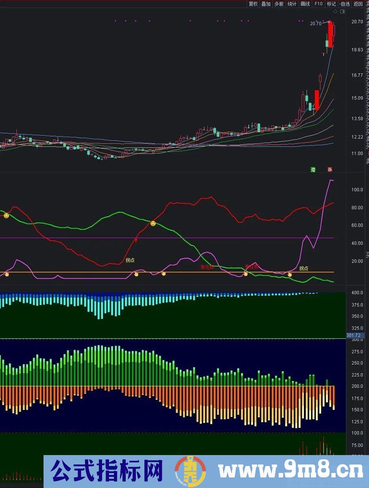The height and width of the screenshot is (488, 369).
Task: Click the first yellow 拐点 label
Action: (x=130, y=260)
